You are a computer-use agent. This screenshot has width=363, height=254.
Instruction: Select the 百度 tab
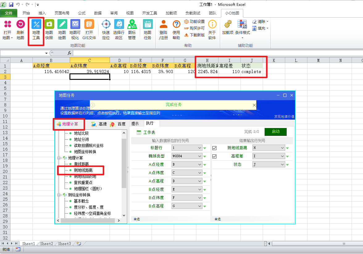(118, 124)
